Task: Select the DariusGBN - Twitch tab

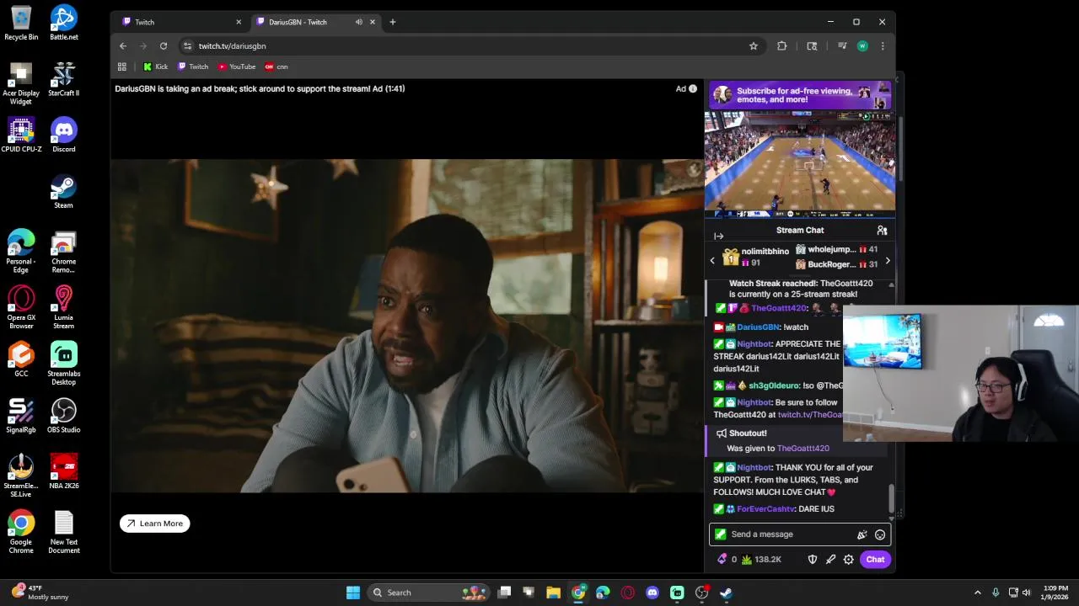Action: pyautogui.click(x=316, y=22)
